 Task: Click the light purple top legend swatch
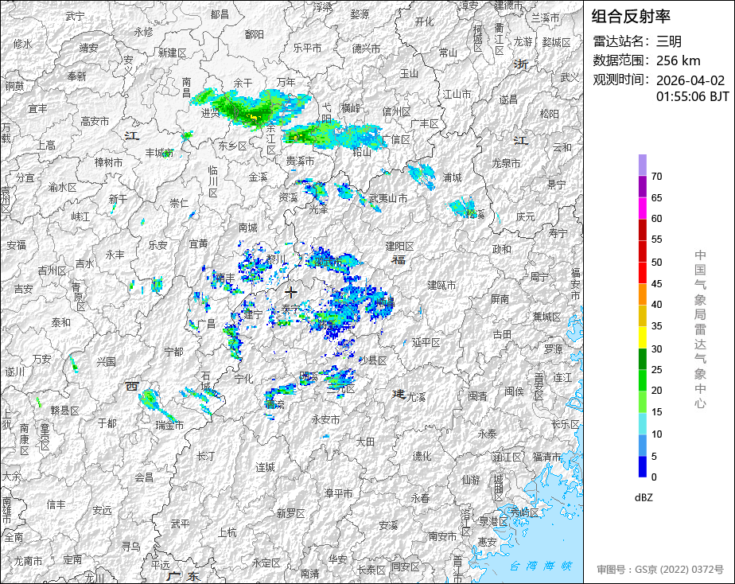click(x=642, y=165)
